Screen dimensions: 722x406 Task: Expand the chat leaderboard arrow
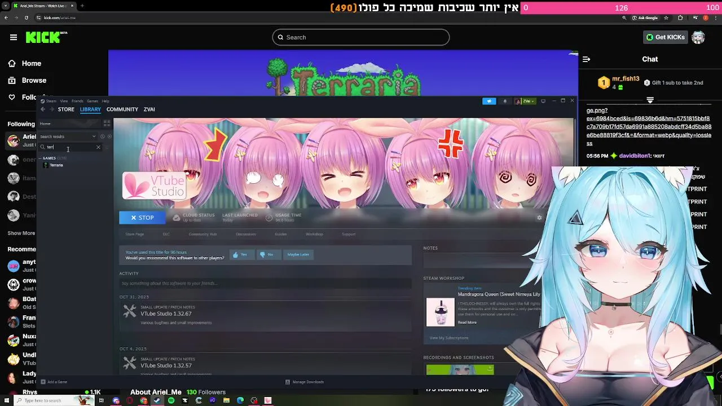tap(650, 100)
